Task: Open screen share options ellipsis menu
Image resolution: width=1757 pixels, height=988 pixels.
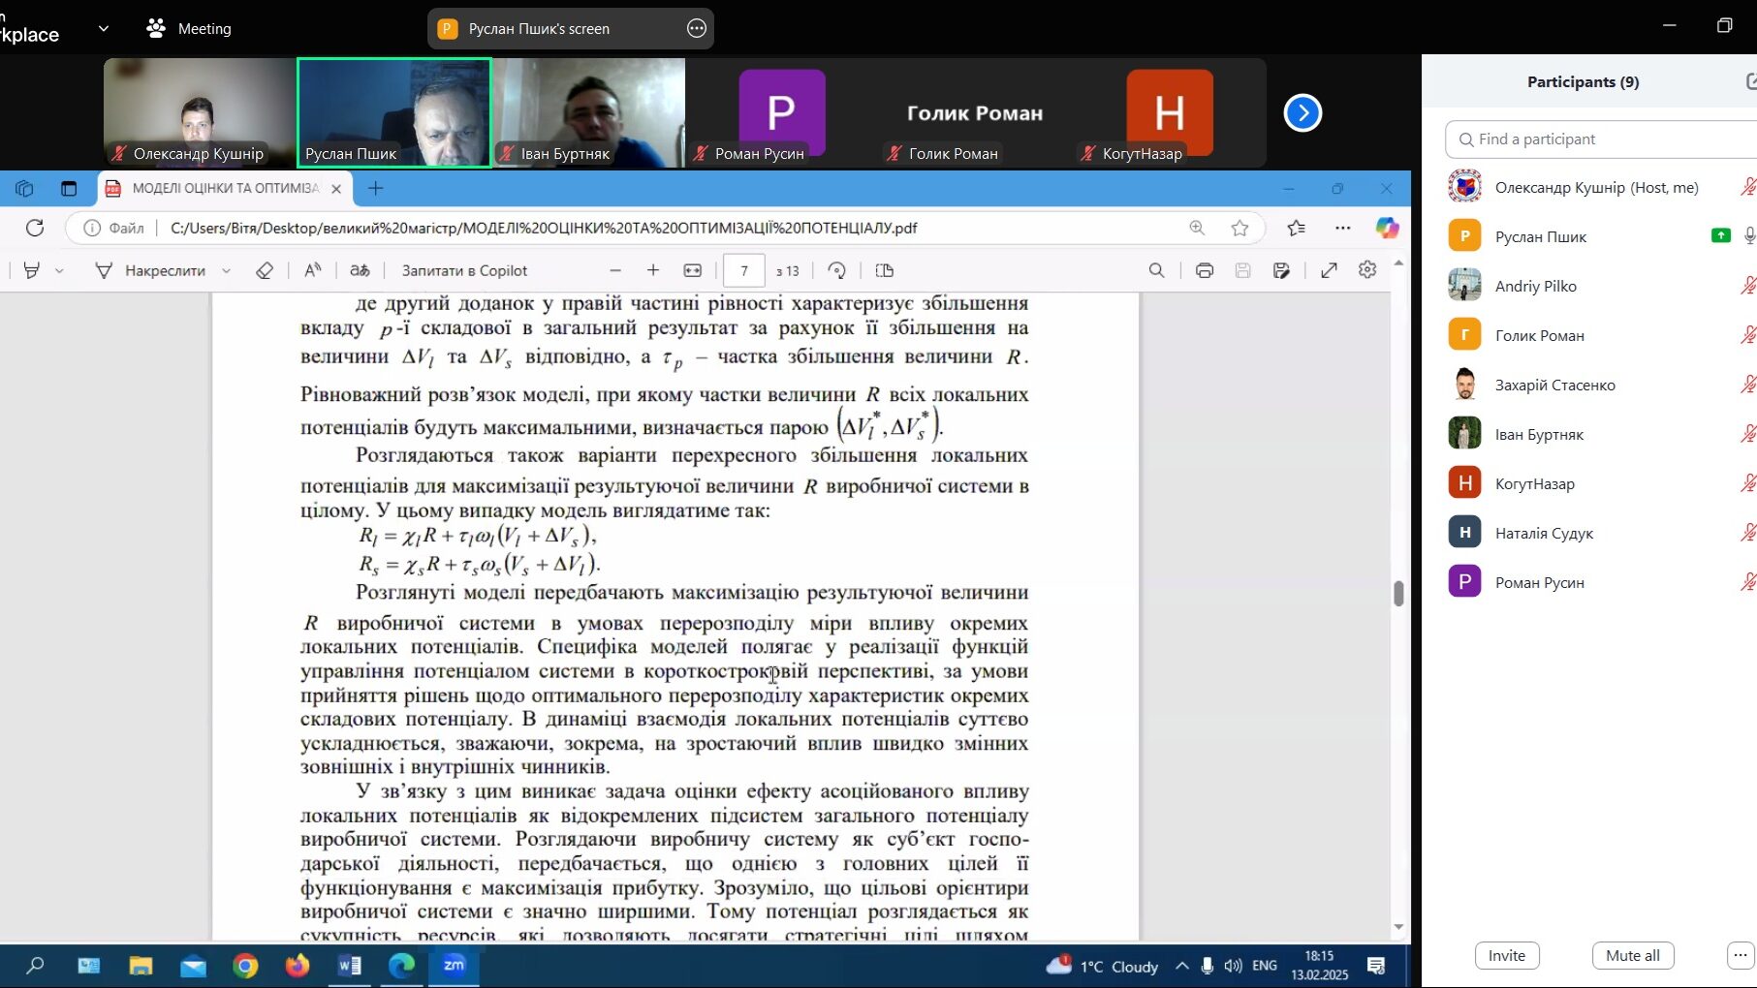Action: [x=696, y=28]
